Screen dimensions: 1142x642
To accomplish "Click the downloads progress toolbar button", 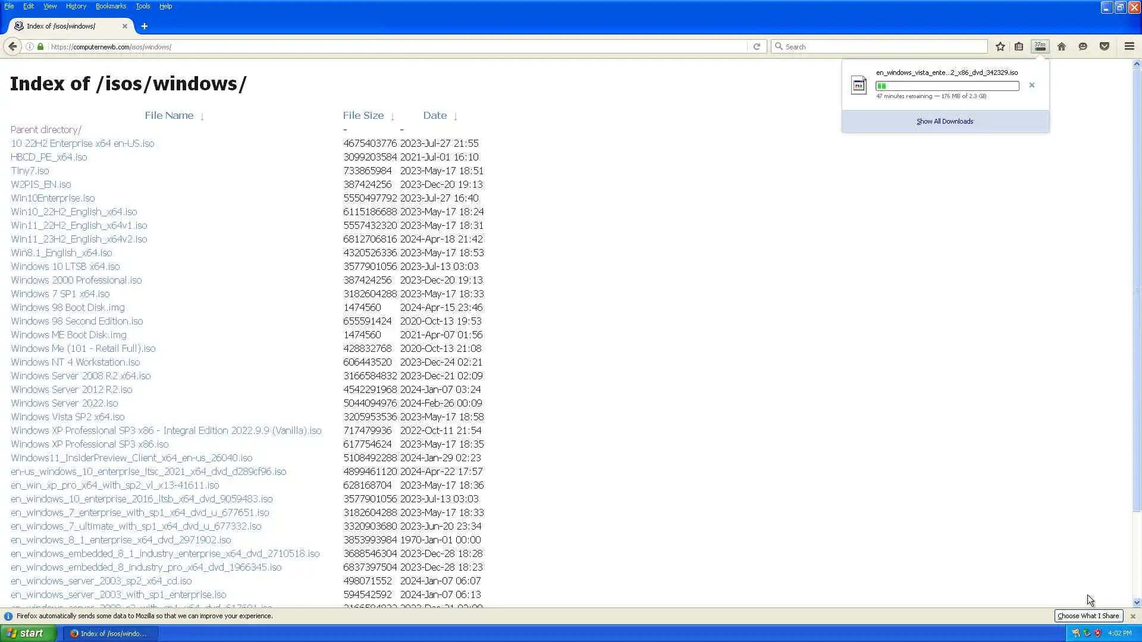I will [x=1040, y=46].
